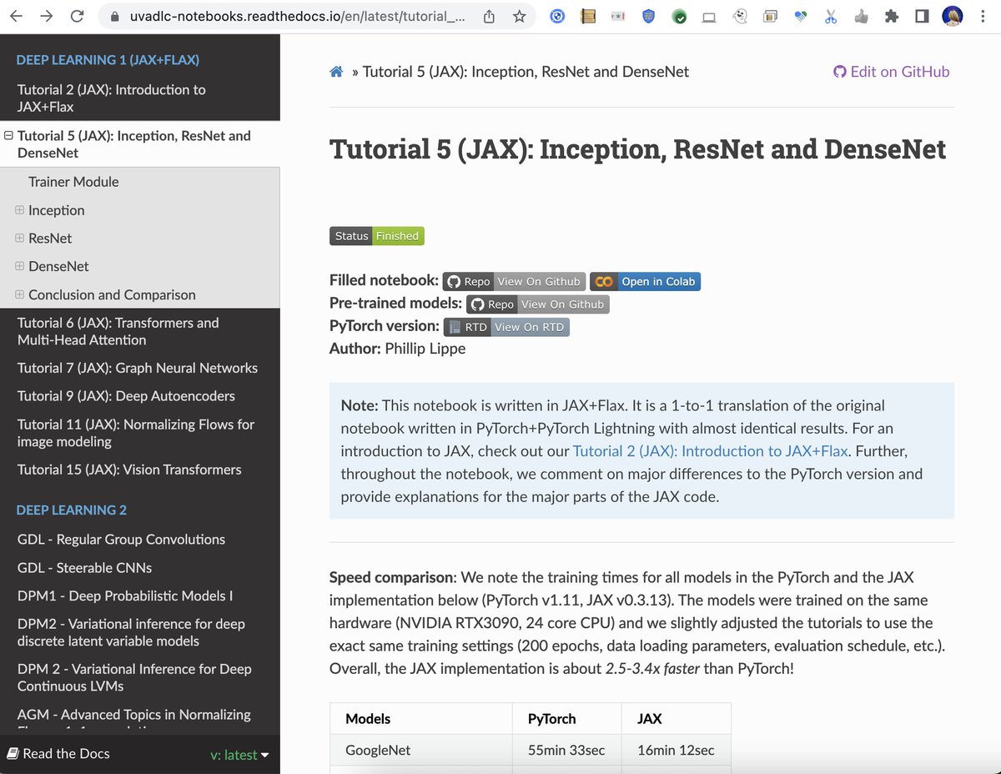The height and width of the screenshot is (774, 1001).
Task: Open Tutorial 15 (JAX): Vision Transformers
Action: pos(129,470)
